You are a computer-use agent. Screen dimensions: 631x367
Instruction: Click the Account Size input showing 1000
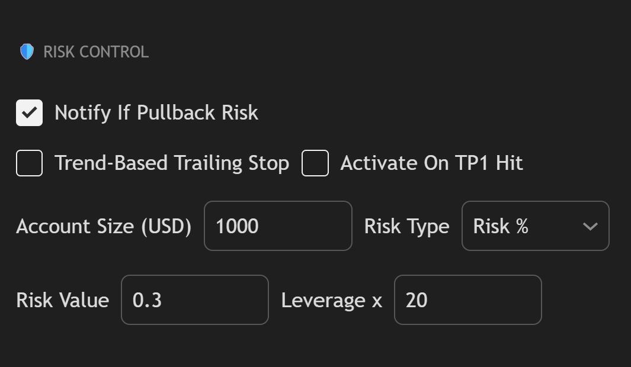coord(277,226)
